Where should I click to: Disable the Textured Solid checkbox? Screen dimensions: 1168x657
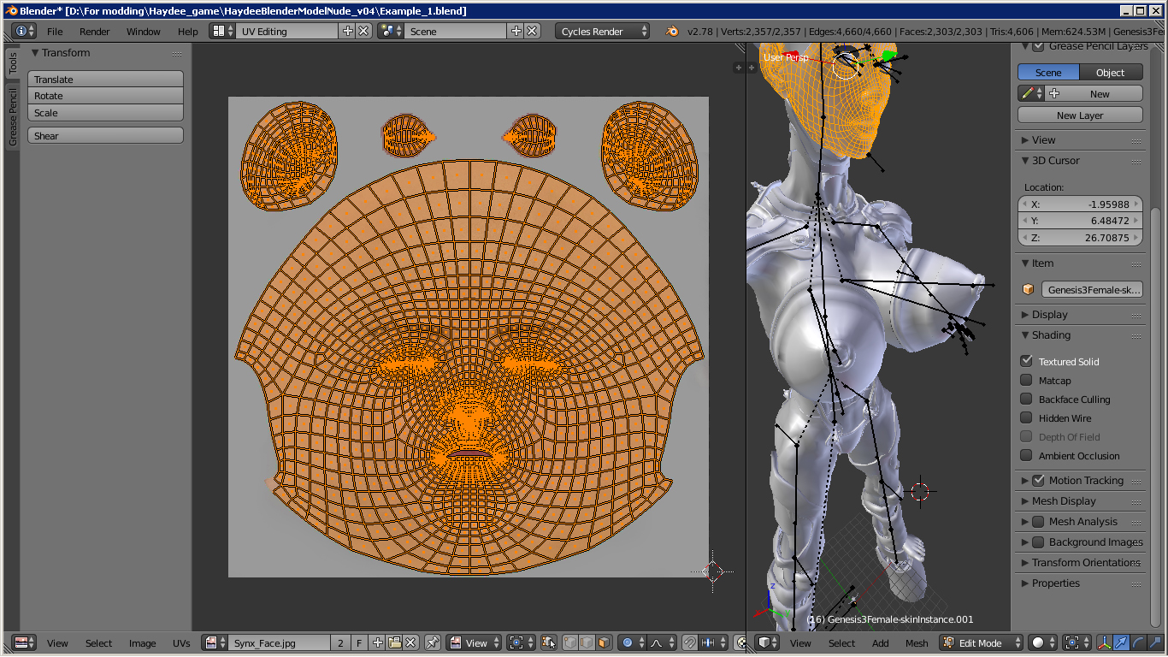[1026, 362]
